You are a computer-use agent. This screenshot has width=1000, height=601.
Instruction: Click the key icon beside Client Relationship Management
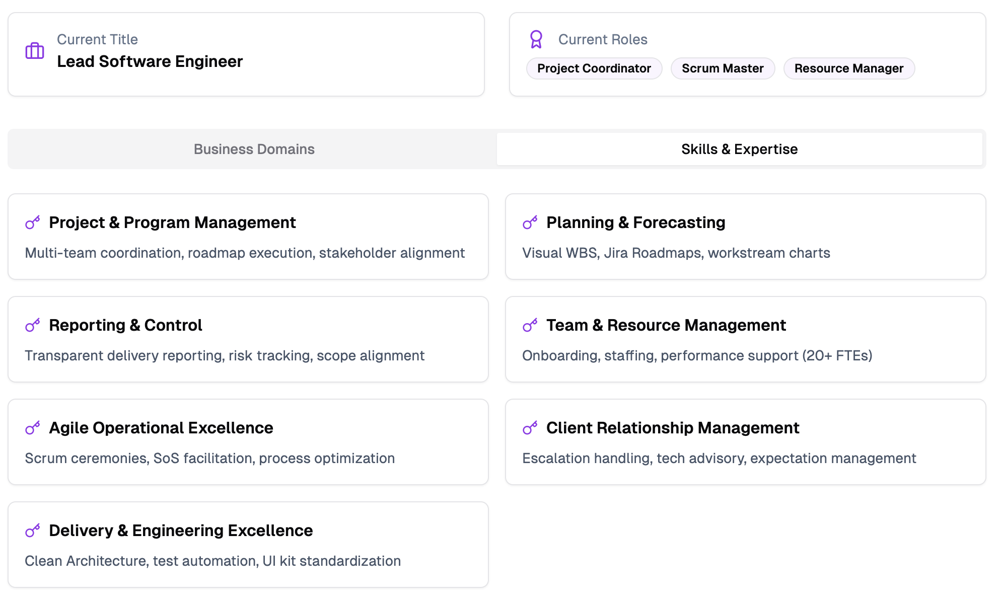pos(530,428)
